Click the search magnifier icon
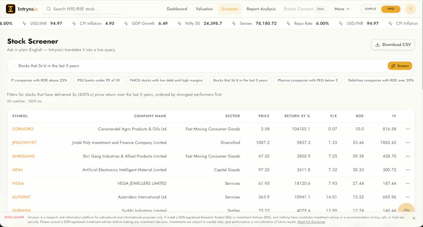 [49, 9]
